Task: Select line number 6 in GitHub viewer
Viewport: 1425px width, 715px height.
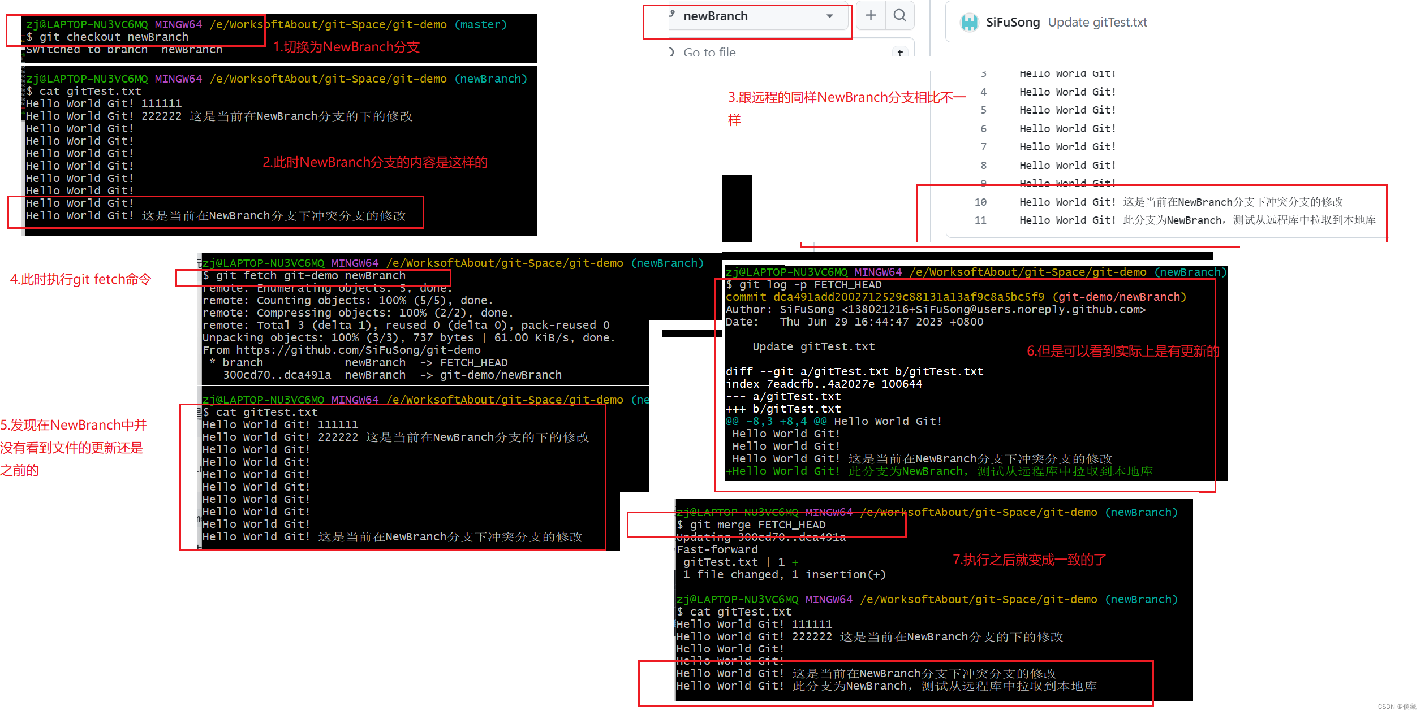Action: [x=984, y=129]
